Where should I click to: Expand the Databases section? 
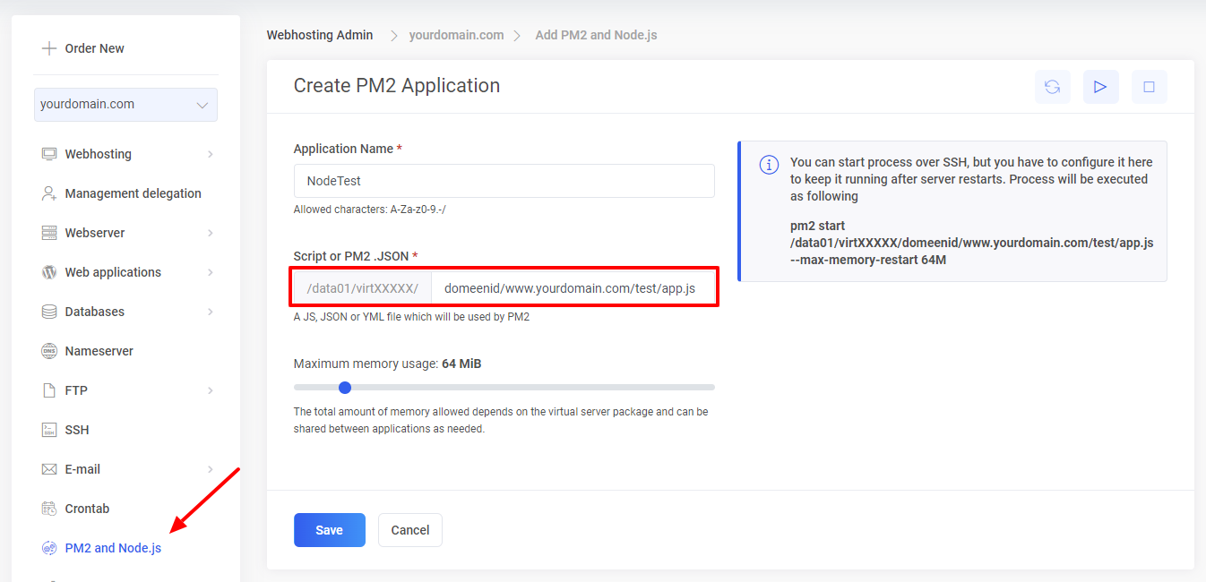point(95,311)
